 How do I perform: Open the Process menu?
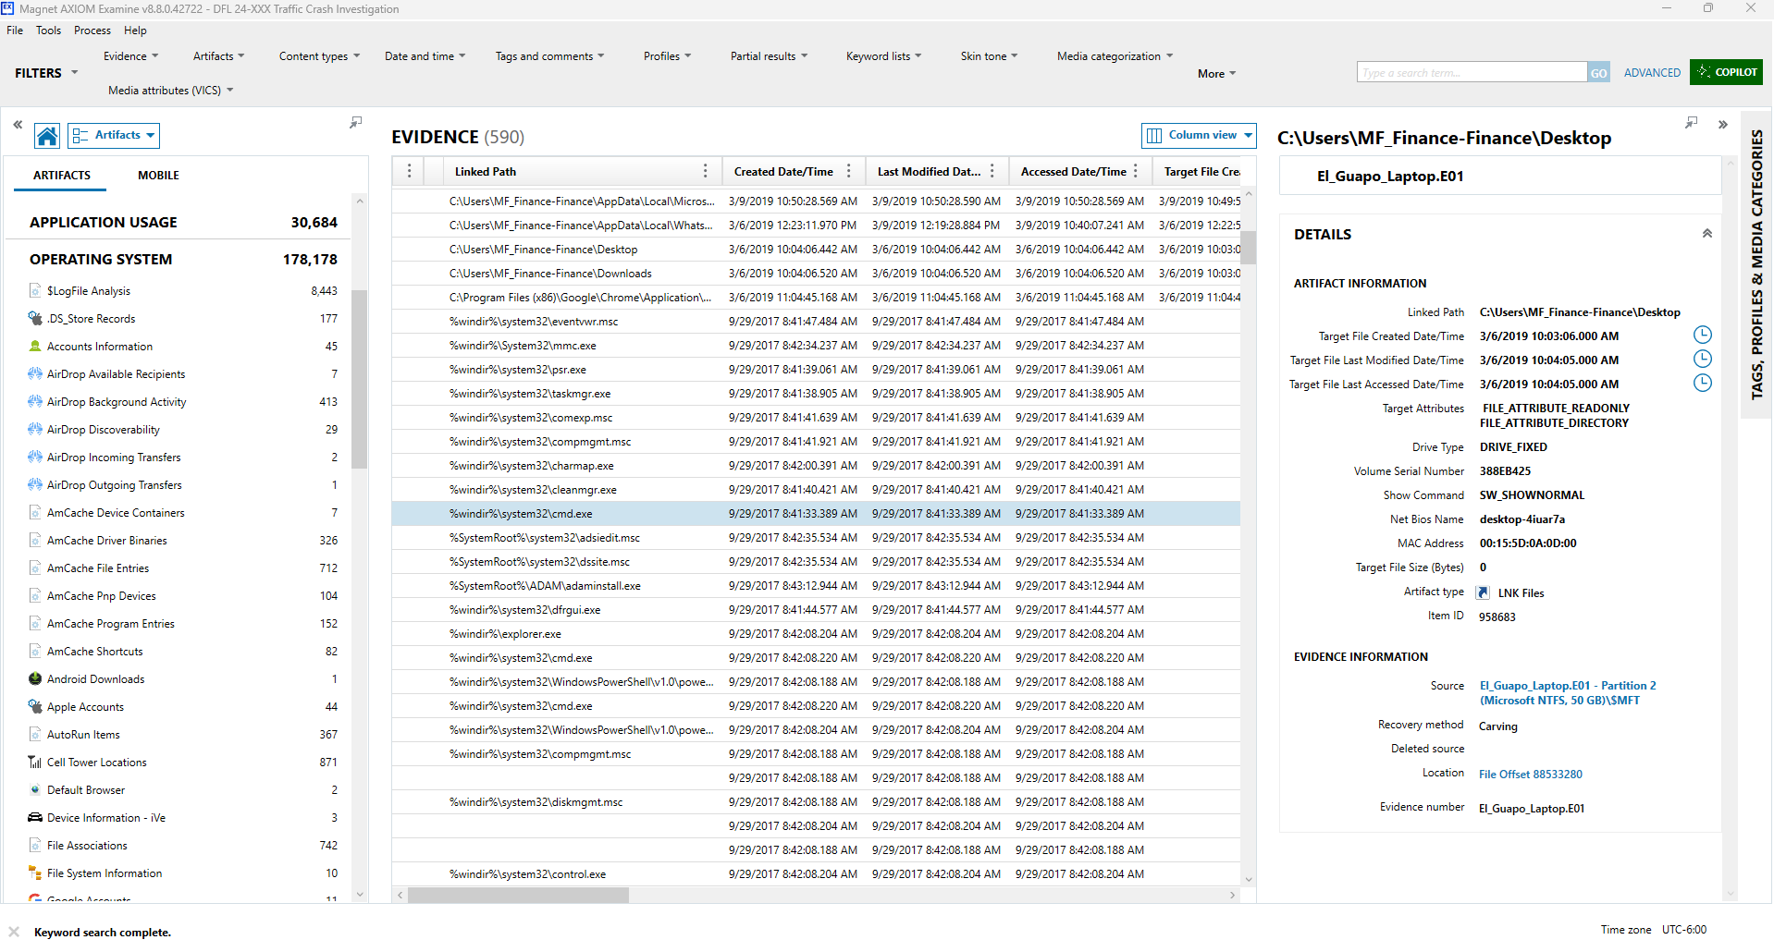tap(92, 31)
